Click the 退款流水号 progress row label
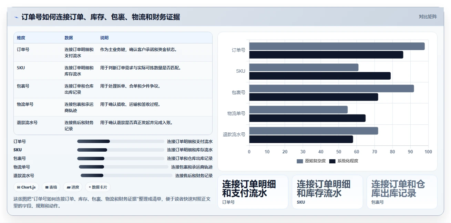The height and width of the screenshot is (223, 451). pyautogui.click(x=24, y=175)
